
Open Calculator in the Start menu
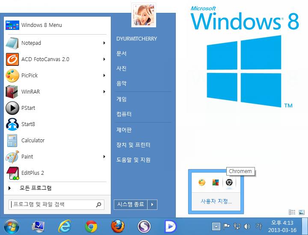pyautogui.click(x=33, y=141)
